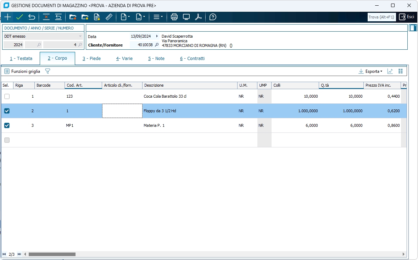Expand the Esporta dropdown
This screenshot has height=260, width=418.
(370, 71)
